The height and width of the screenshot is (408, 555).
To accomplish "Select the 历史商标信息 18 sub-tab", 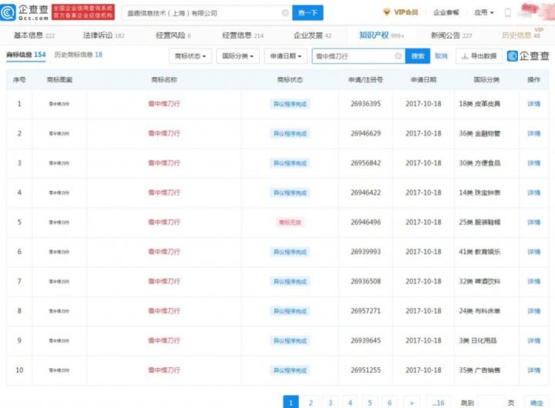I will [78, 55].
